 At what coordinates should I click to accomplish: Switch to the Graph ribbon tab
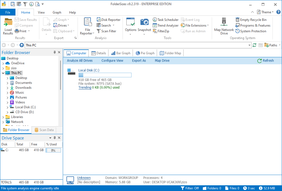pos(57,12)
